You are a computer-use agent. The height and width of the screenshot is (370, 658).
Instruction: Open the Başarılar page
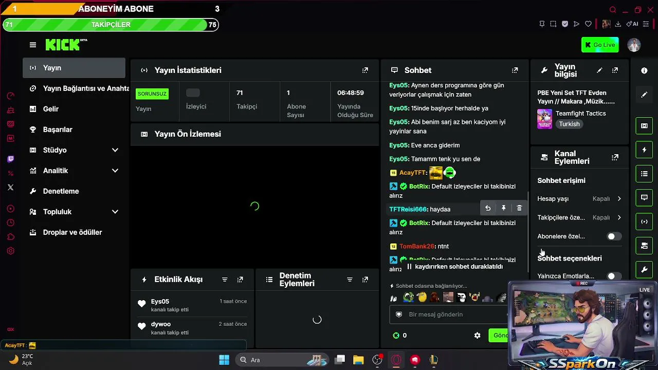coord(74,129)
